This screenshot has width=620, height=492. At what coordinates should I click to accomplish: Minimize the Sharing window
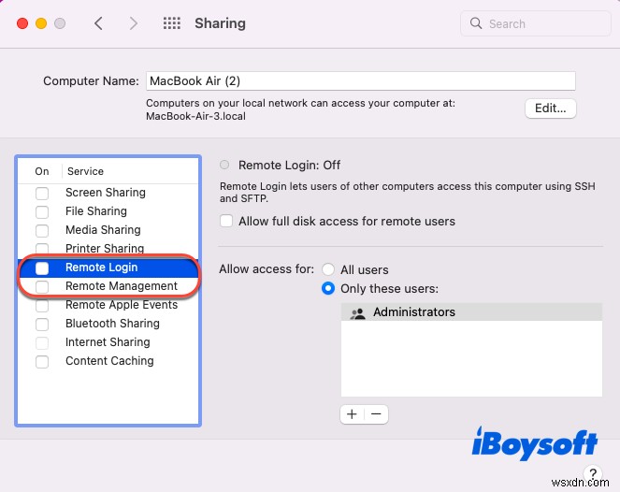pyautogui.click(x=41, y=23)
